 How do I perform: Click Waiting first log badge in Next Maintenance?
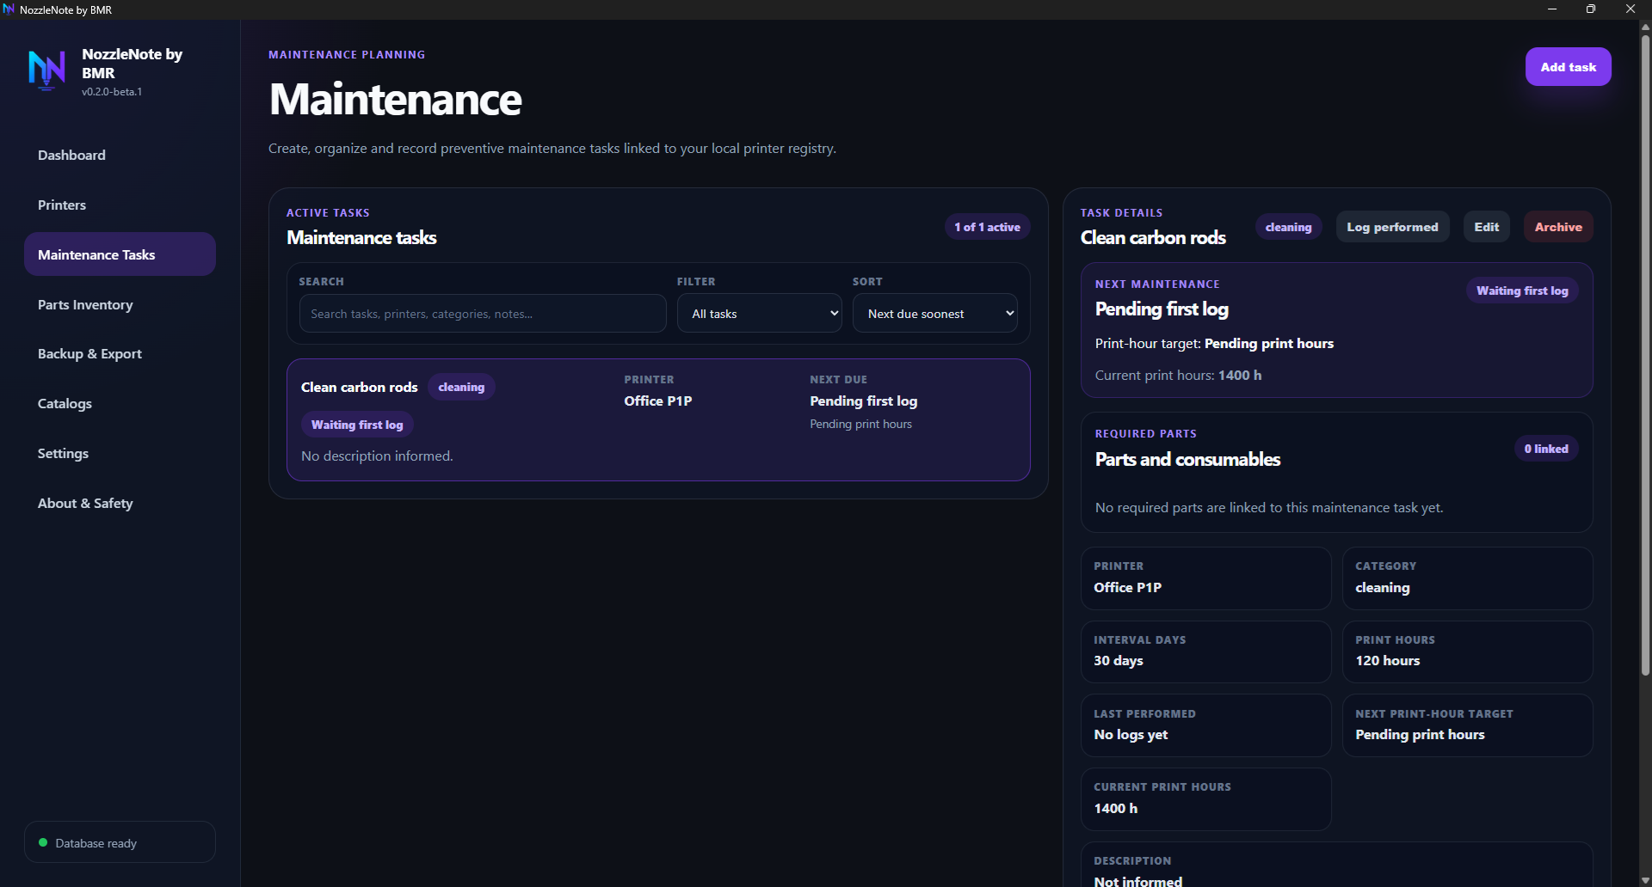(1522, 291)
